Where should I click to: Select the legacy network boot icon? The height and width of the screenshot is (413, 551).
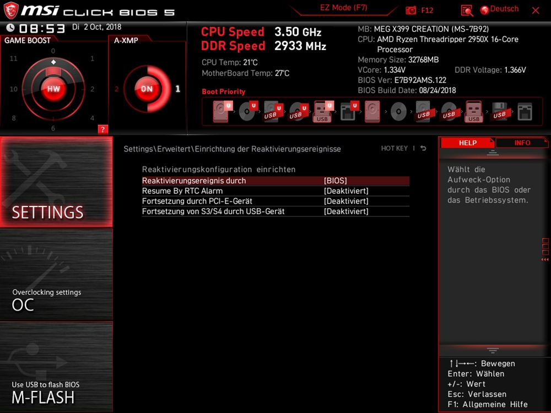point(525,112)
